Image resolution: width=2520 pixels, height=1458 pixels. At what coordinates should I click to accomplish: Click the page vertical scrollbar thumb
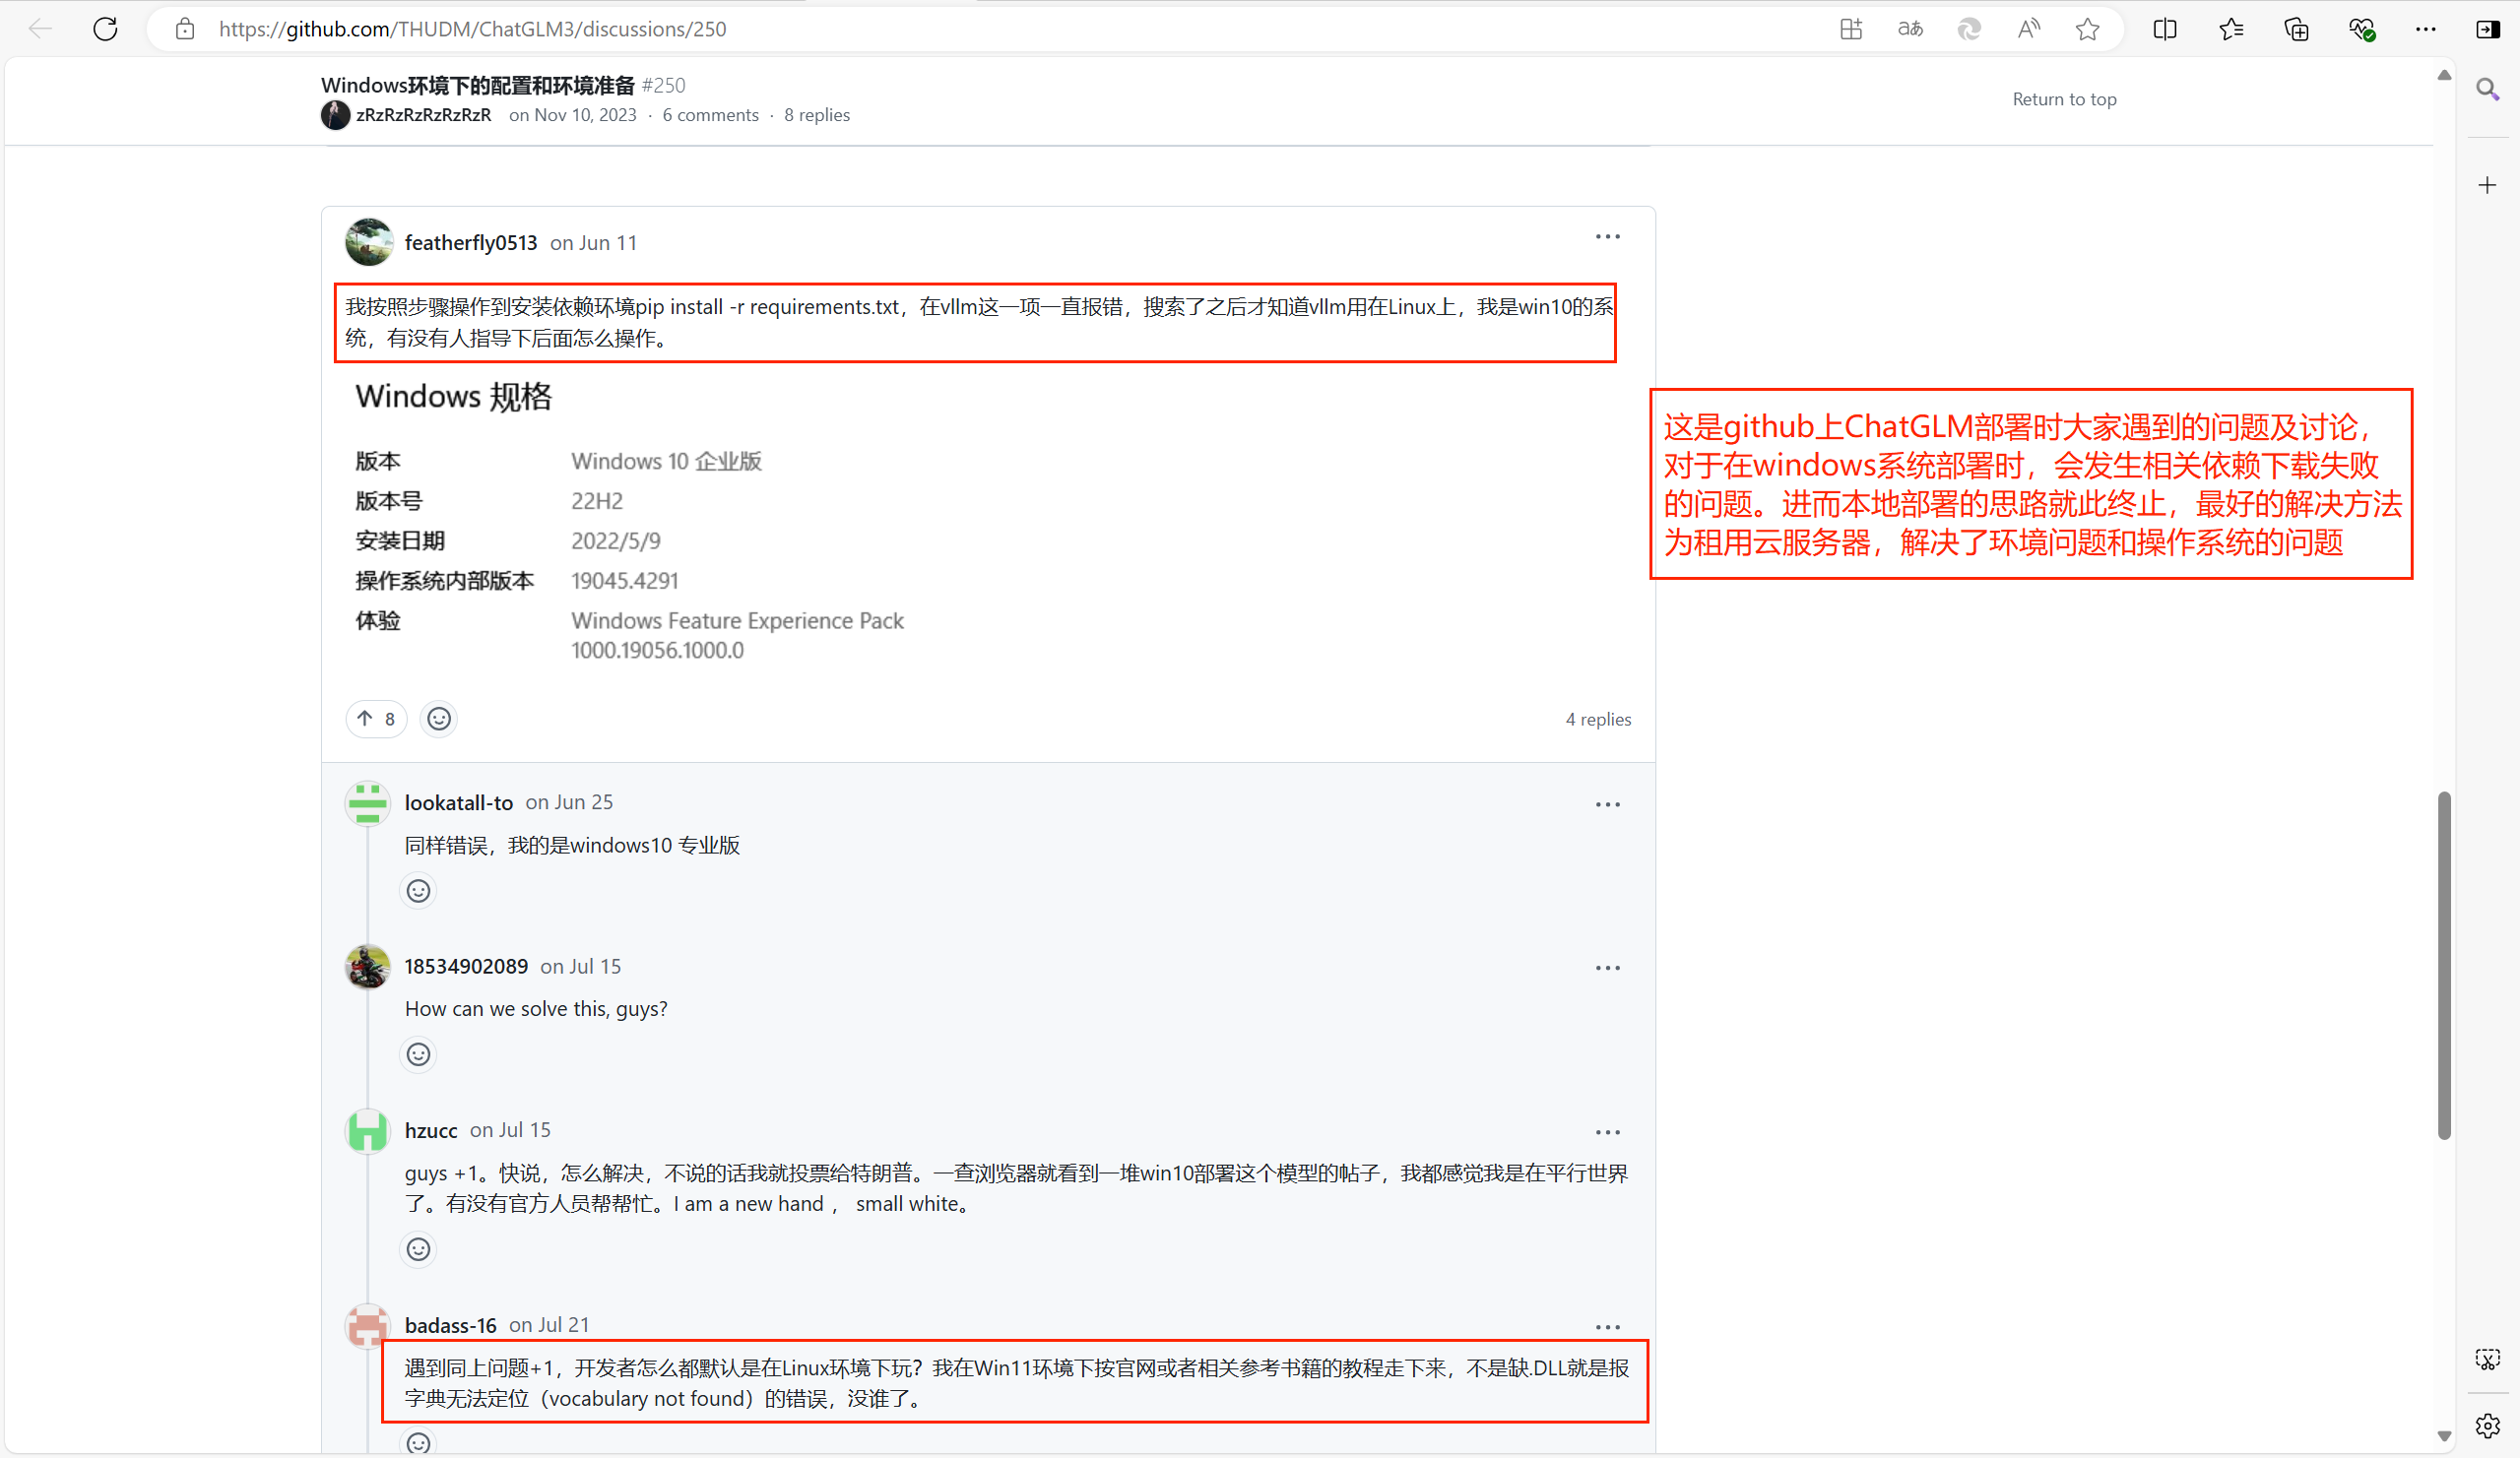pyautogui.click(x=2445, y=966)
